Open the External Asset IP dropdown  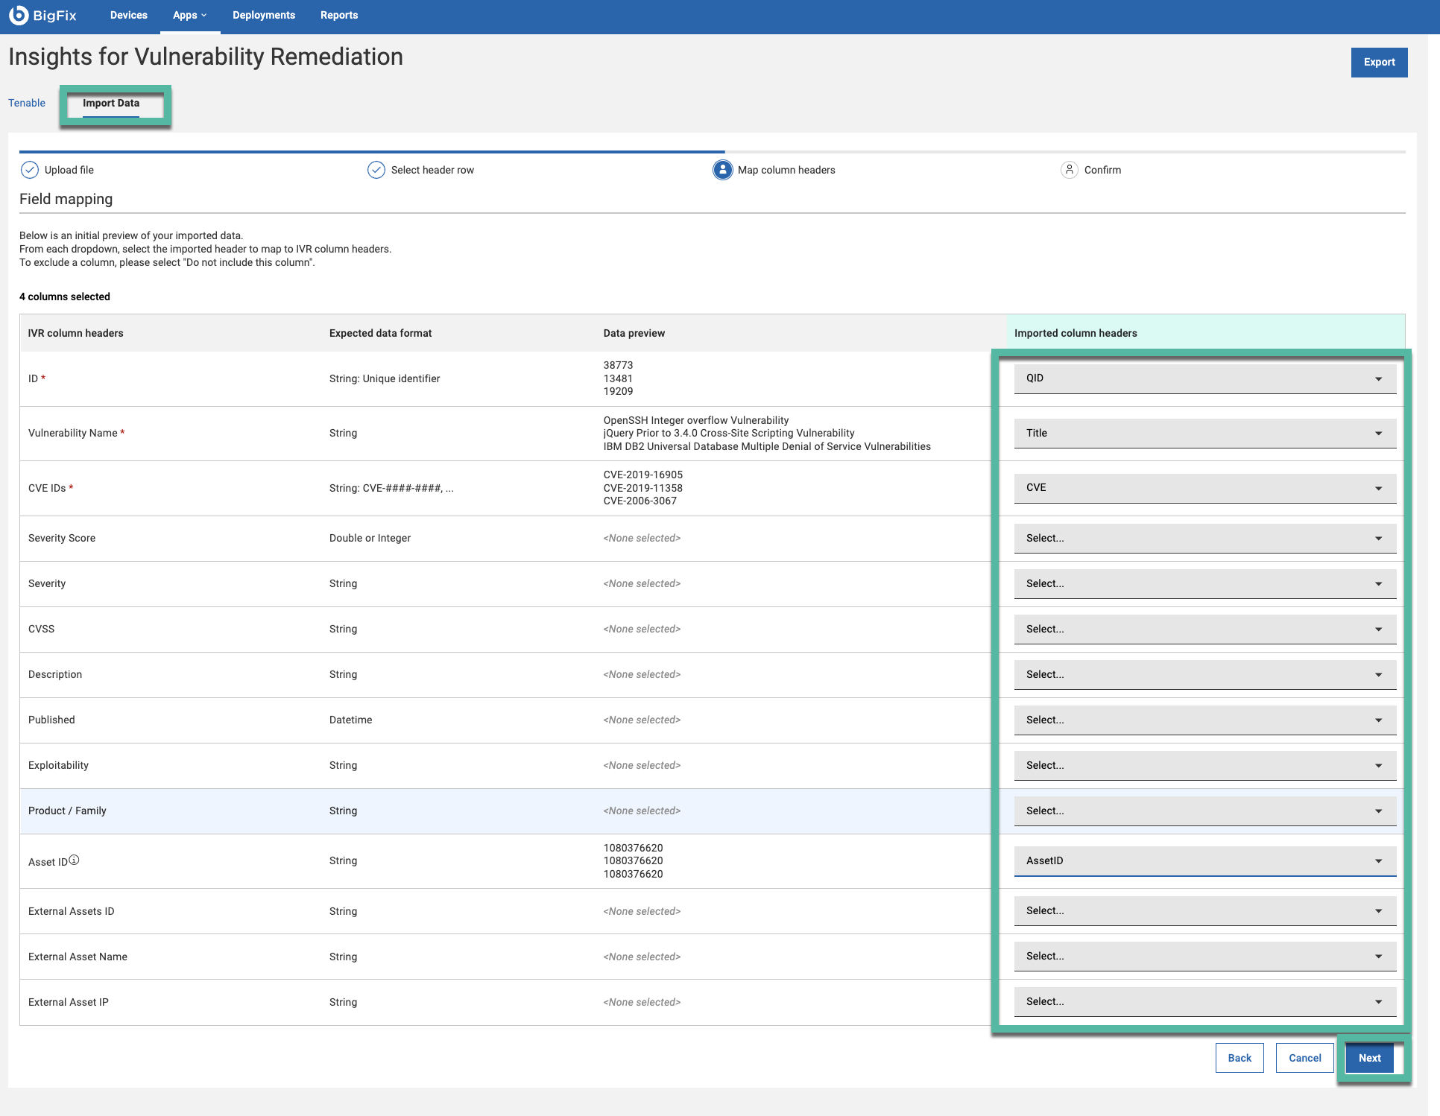(1204, 1002)
